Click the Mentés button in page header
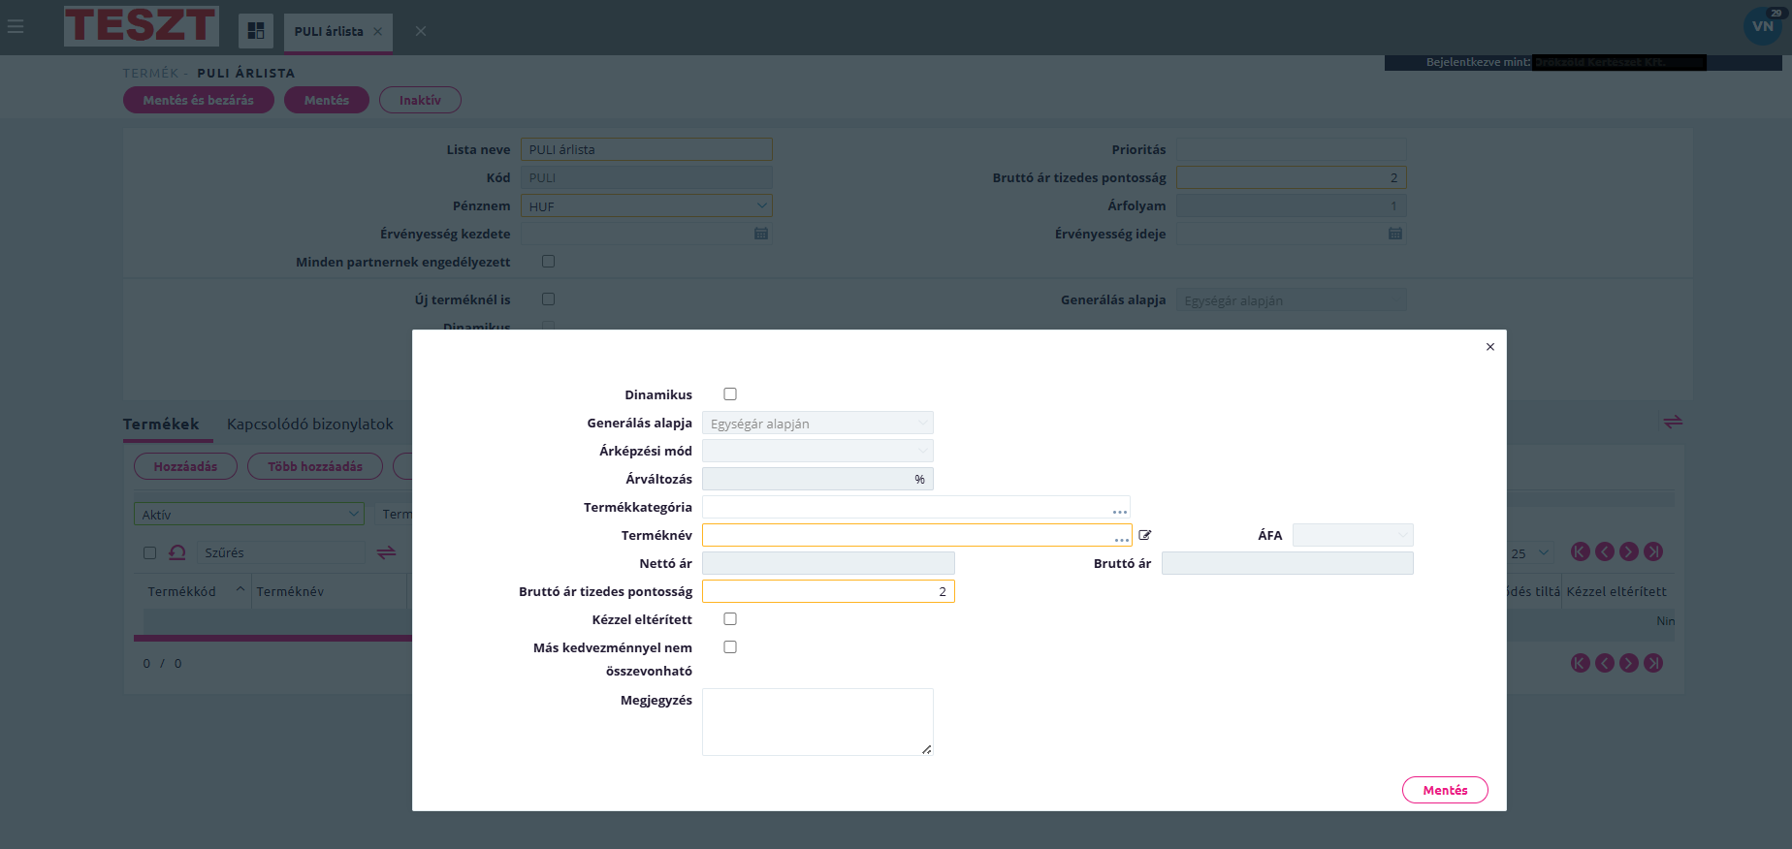Viewport: 1792px width, 849px height. point(327,101)
